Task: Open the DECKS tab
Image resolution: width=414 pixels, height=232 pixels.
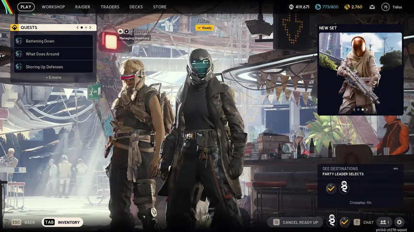Action: [136, 7]
